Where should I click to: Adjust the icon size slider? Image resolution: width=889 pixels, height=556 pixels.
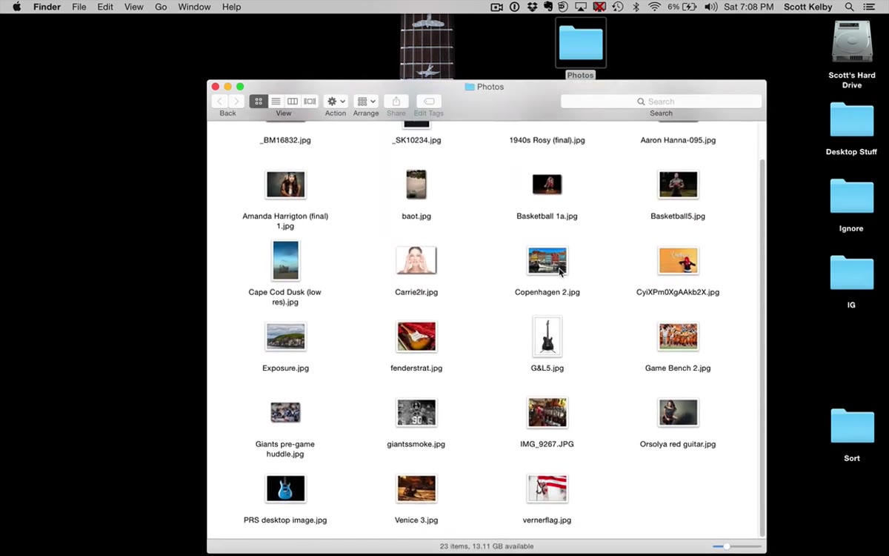coord(727,546)
